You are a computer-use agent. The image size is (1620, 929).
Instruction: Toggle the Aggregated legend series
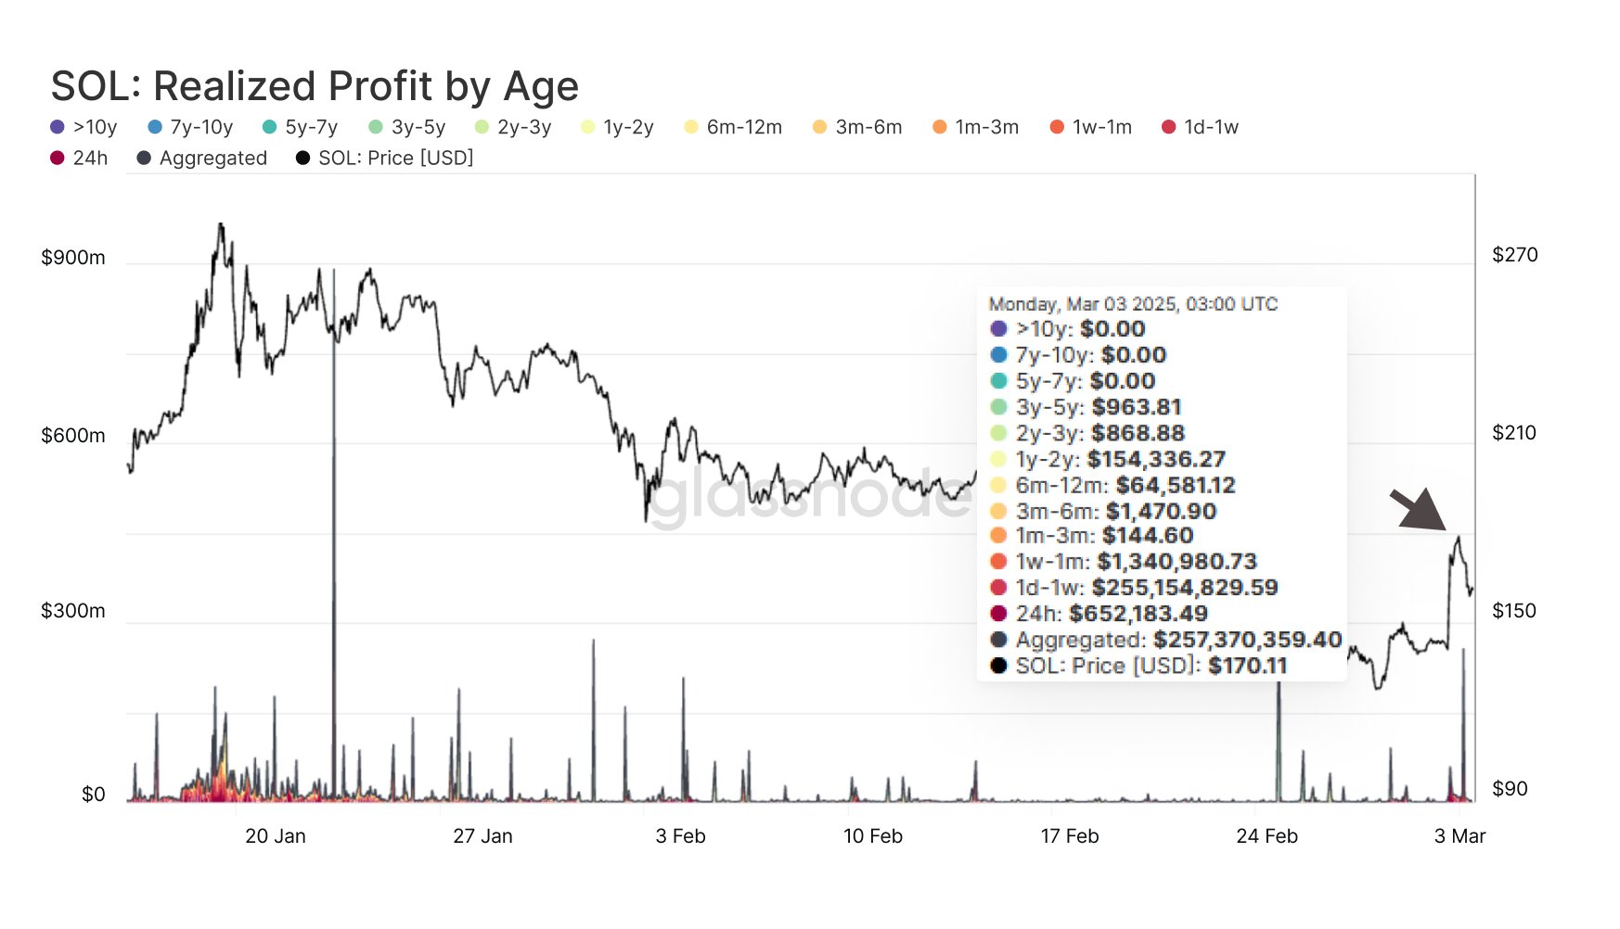coord(201,158)
